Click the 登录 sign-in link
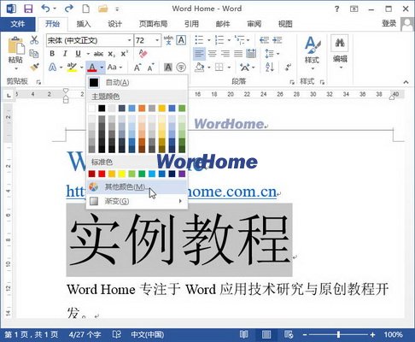Image resolution: width=415 pixels, height=342 pixels. pyautogui.click(x=389, y=23)
